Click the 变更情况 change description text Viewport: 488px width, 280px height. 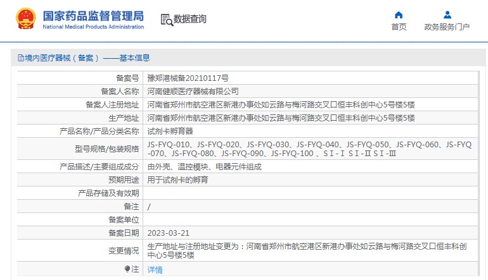(307, 251)
